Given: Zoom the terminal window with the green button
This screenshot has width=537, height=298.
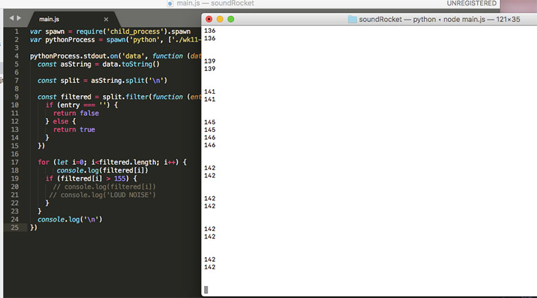Looking at the screenshot, I should 231,19.
